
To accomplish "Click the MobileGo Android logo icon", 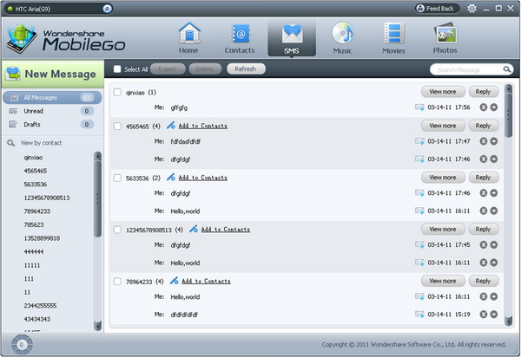I will tap(21, 38).
